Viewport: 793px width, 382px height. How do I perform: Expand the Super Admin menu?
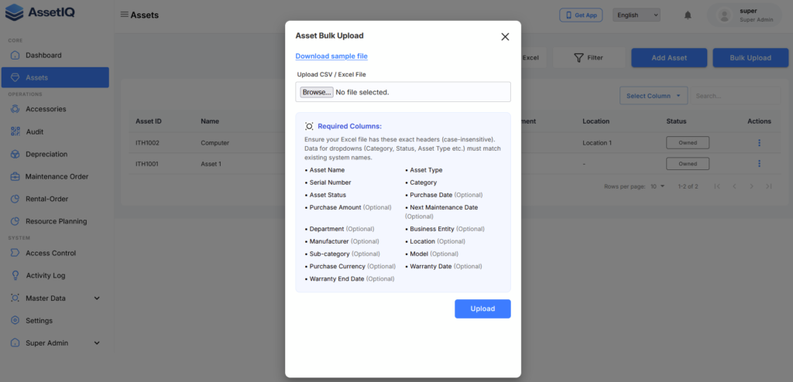pyautogui.click(x=97, y=343)
